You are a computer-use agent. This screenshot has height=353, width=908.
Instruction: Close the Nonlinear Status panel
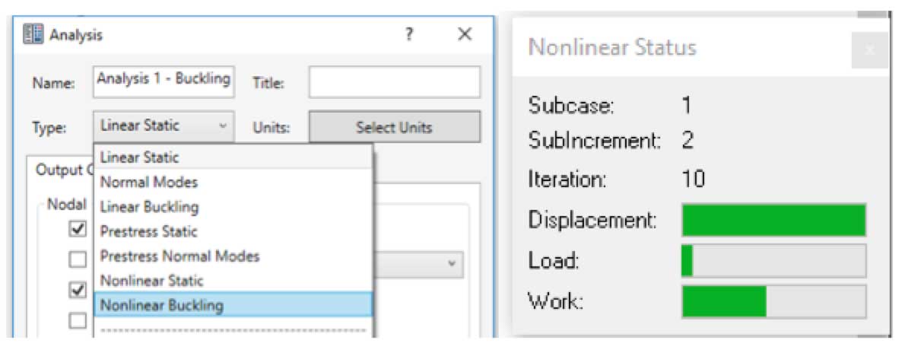(x=870, y=49)
